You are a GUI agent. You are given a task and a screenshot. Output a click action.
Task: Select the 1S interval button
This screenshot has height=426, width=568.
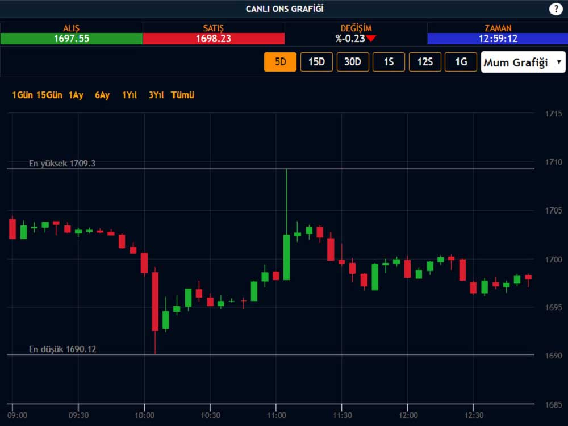(389, 62)
